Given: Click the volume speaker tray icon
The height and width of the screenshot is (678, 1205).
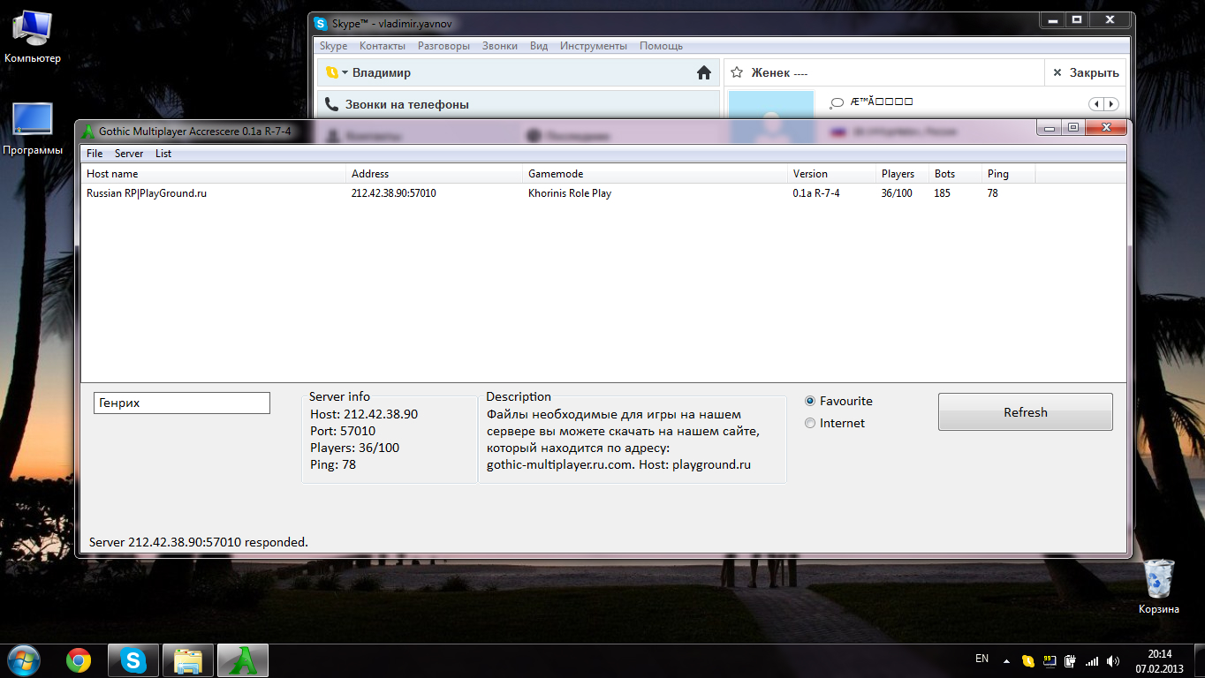Looking at the screenshot, I should [1113, 660].
